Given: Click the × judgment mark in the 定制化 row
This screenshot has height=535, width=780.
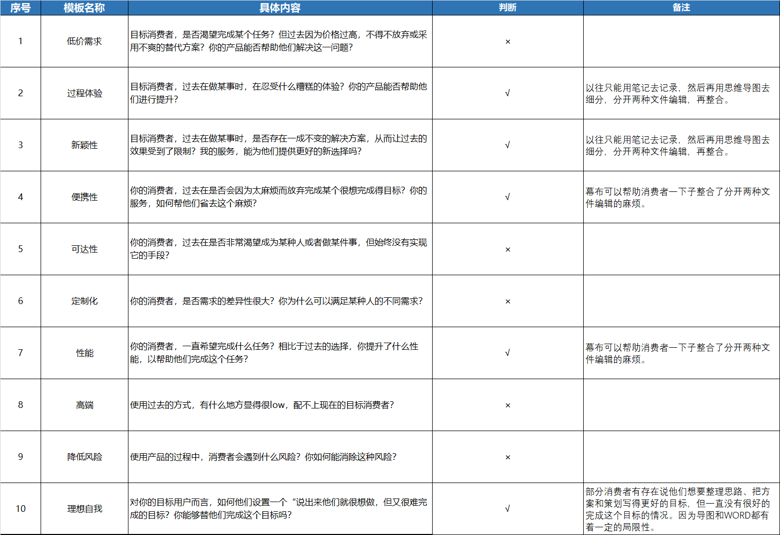Looking at the screenshot, I should tap(508, 301).
